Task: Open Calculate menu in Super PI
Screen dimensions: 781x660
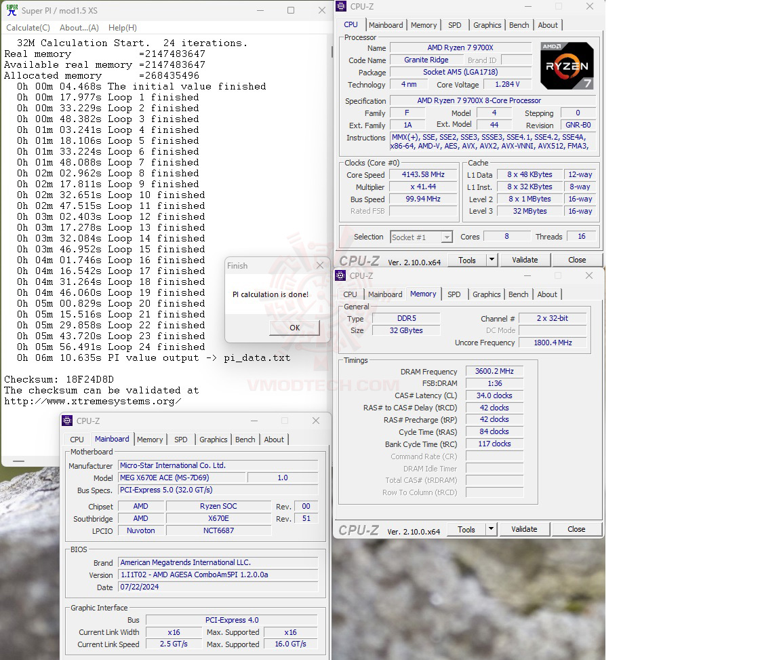Action: pos(28,28)
